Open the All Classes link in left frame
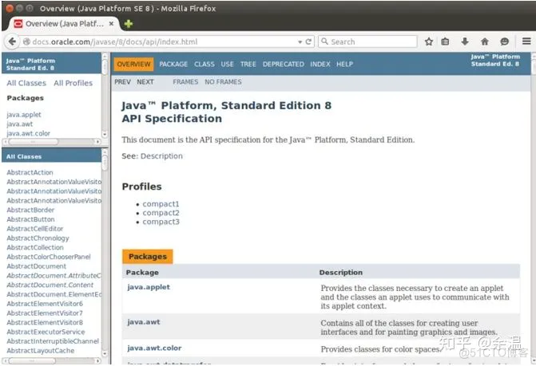Screen dimensions: 536x366 coord(26,83)
